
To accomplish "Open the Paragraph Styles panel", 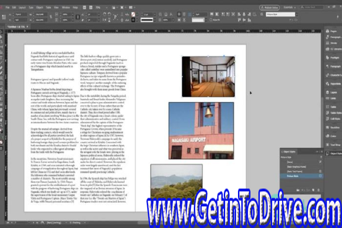I will (333, 37).
